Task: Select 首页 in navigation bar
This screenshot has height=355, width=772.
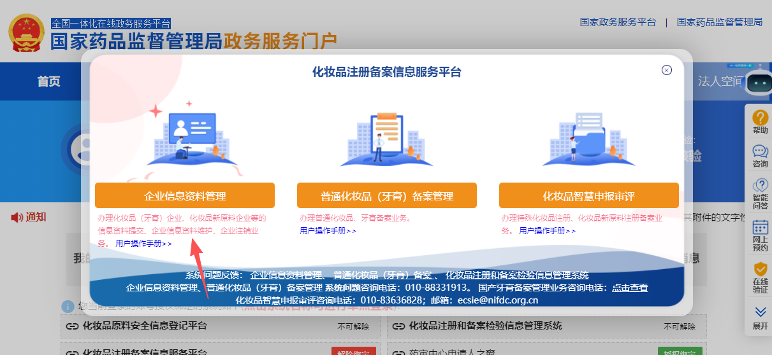Action: 49,81
